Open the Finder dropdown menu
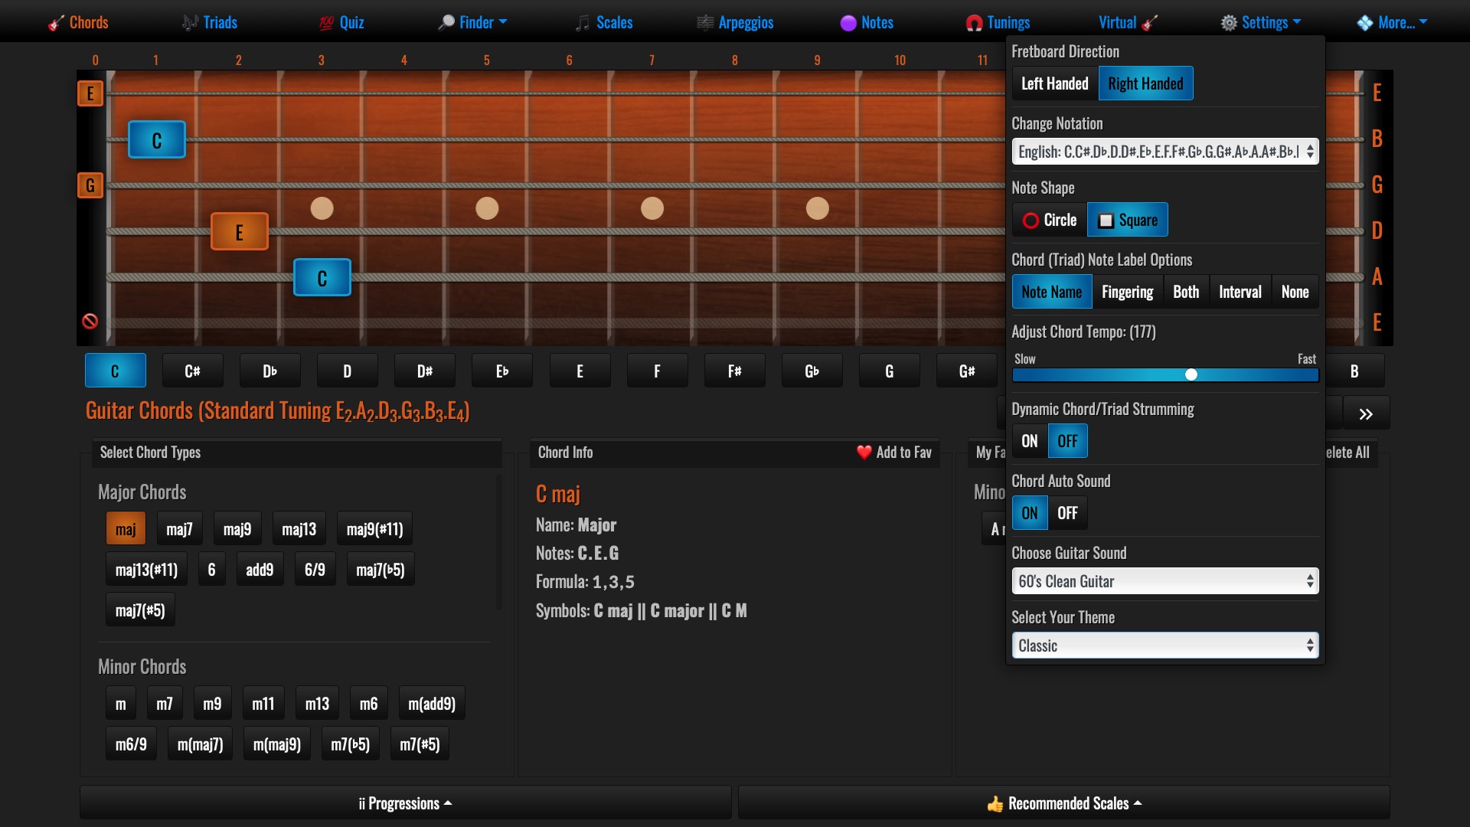This screenshot has width=1470, height=827. [472, 23]
